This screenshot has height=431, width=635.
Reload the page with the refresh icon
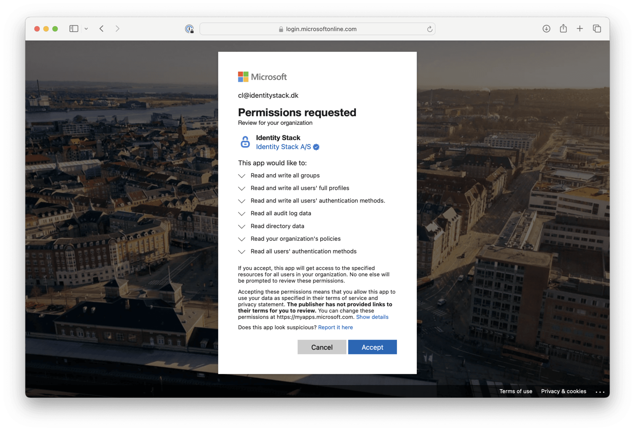tap(430, 29)
